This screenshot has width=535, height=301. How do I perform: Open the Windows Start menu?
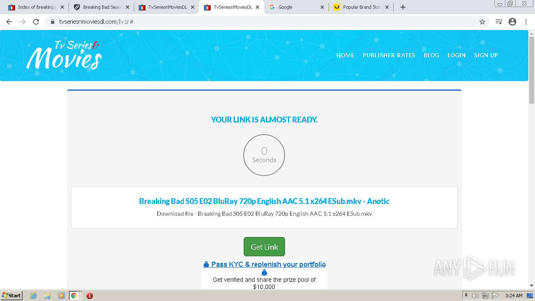(x=12, y=296)
